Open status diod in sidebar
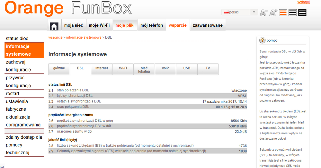This screenshot has width=321, height=168. pos(17,39)
